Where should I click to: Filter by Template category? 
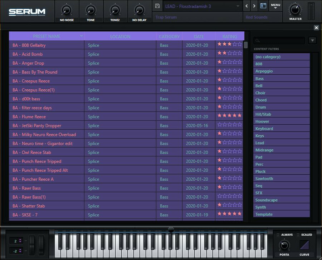281,214
